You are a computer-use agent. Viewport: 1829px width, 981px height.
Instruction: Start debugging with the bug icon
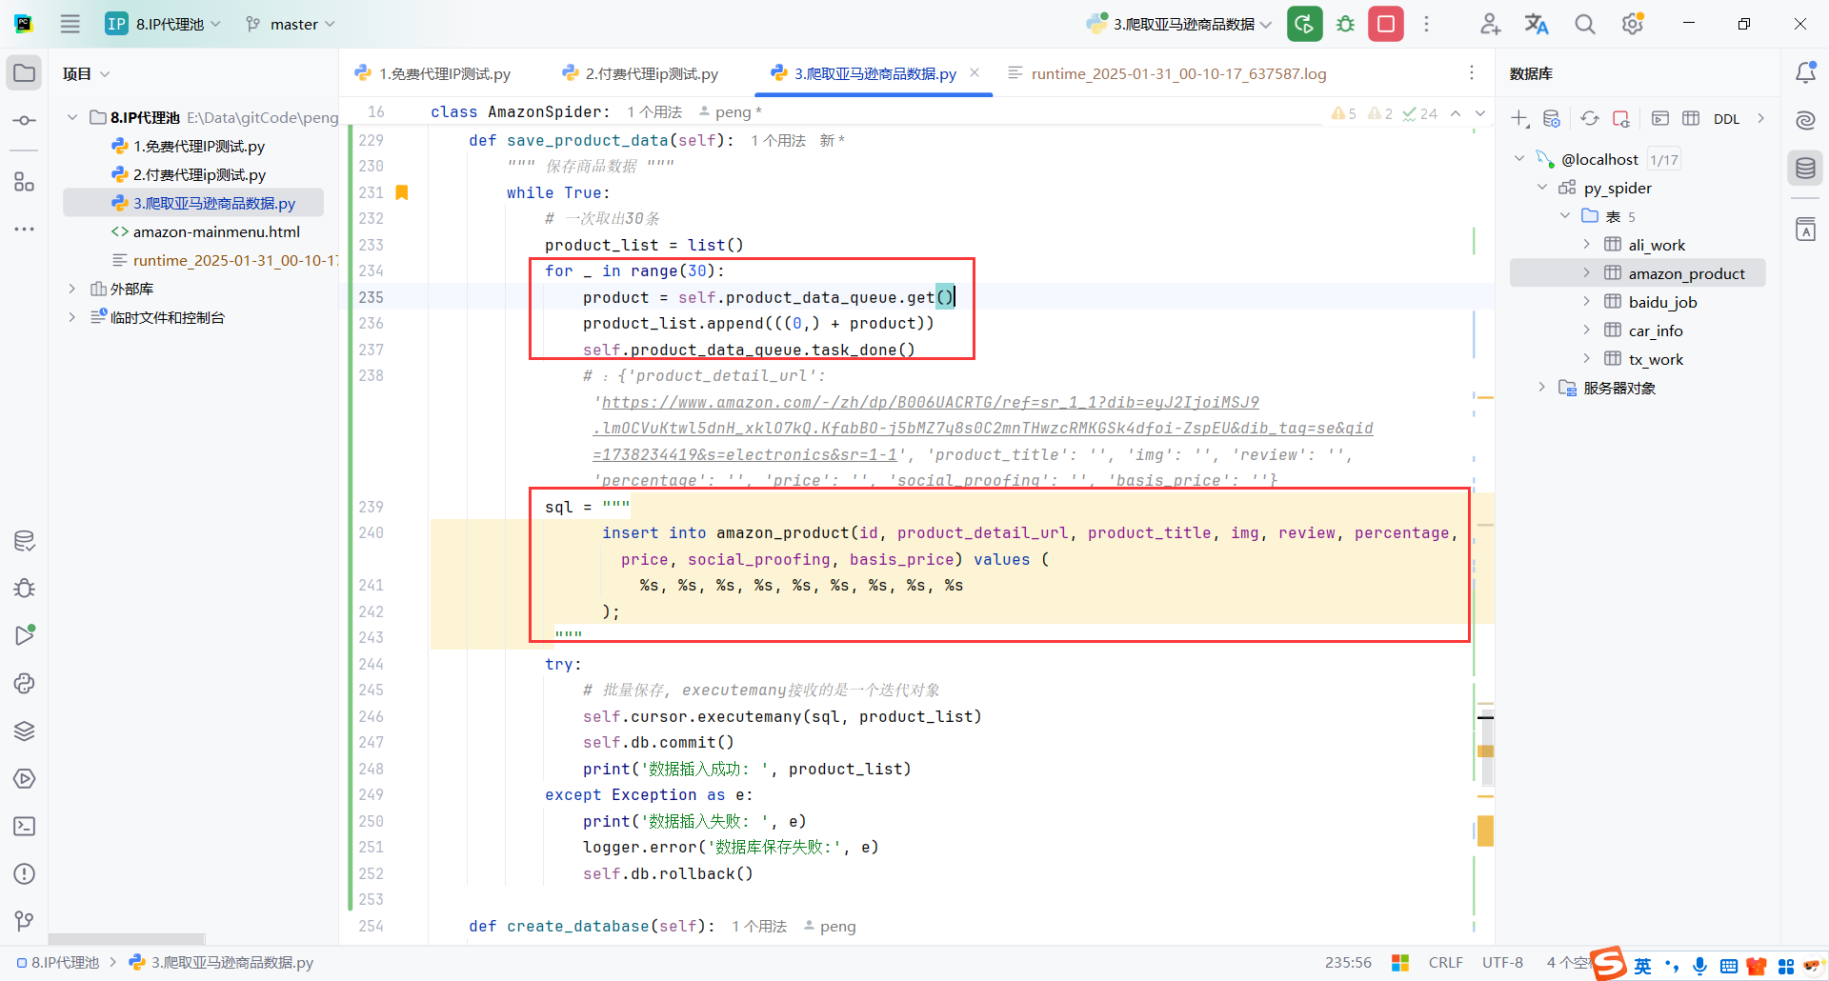1345,24
